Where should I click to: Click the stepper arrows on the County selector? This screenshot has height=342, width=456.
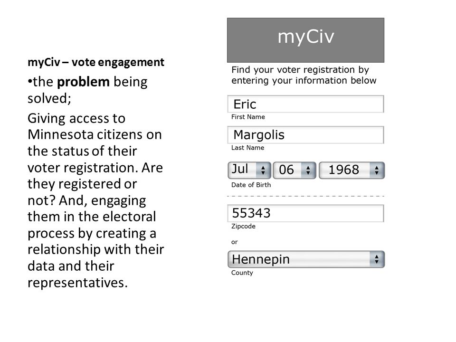point(377,259)
